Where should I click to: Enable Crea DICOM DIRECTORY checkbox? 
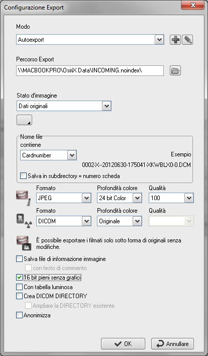click(20, 296)
